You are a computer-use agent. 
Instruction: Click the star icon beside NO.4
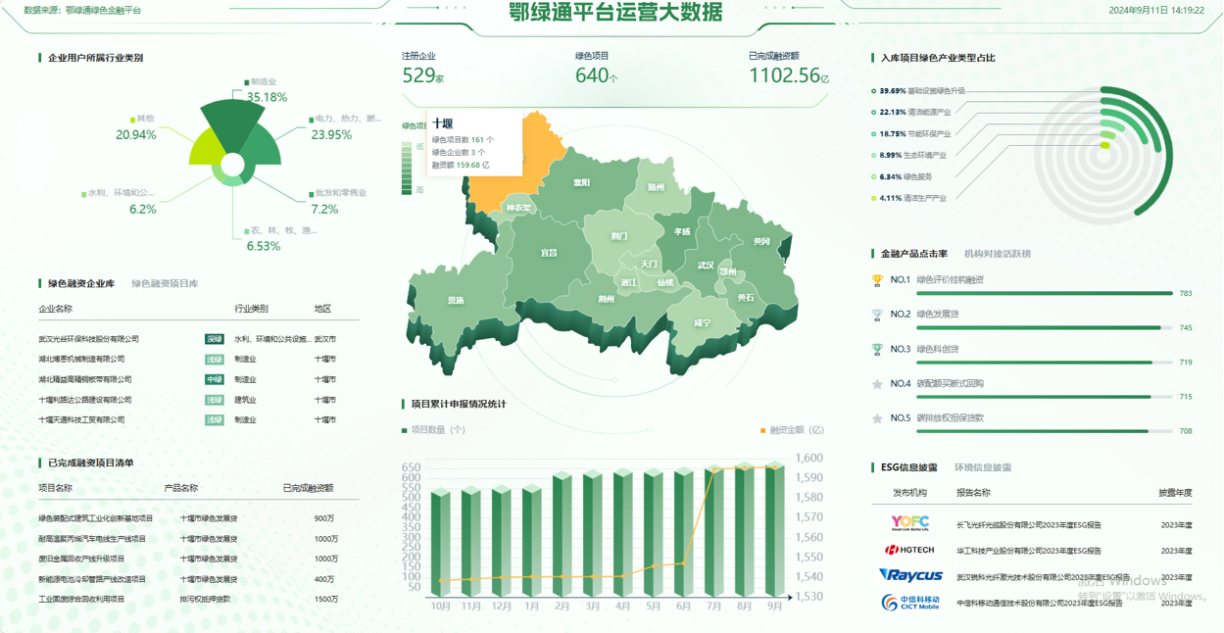(x=877, y=384)
